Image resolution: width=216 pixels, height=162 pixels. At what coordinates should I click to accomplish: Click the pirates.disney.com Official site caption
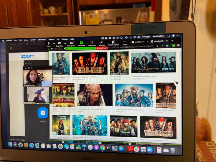tap(145, 78)
